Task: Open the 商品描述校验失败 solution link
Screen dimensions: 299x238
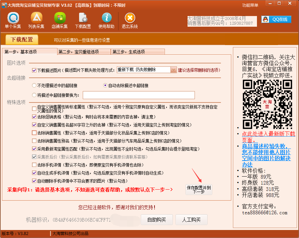Action: pos(266,155)
